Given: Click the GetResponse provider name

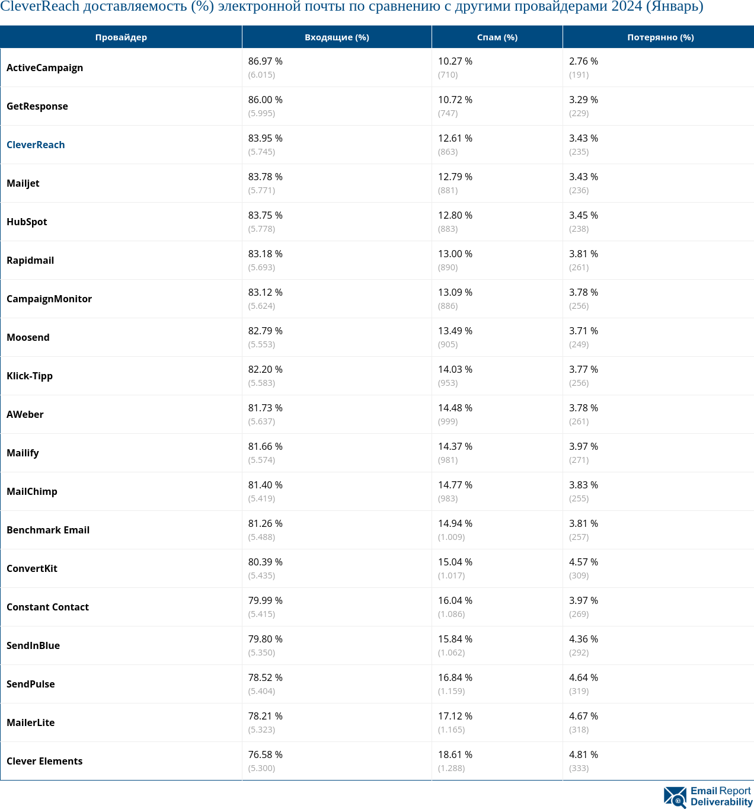Looking at the screenshot, I should click(37, 106).
